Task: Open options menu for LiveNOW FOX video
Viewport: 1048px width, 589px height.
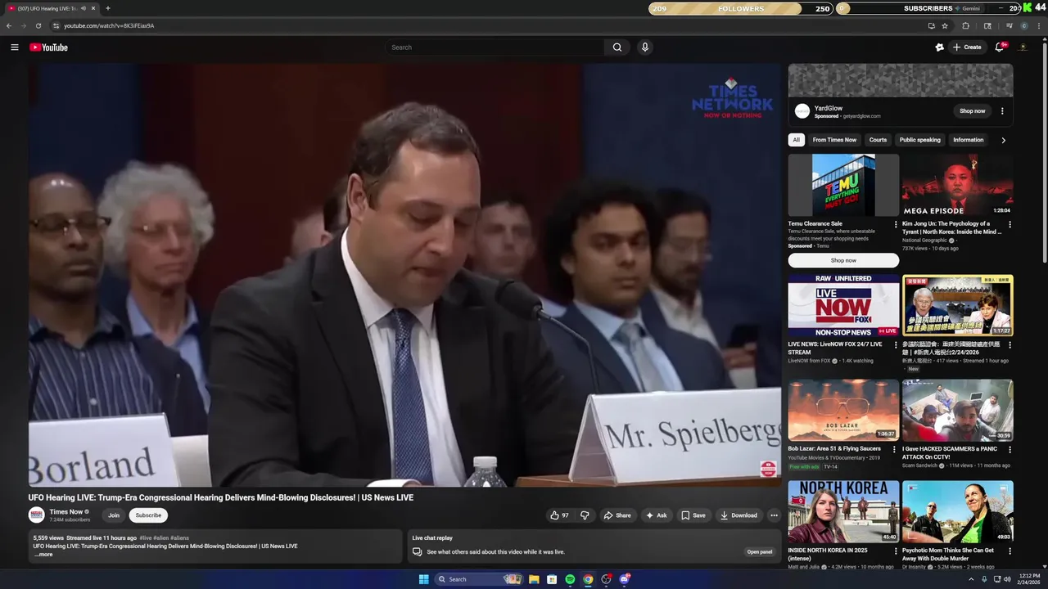Action: point(896,345)
